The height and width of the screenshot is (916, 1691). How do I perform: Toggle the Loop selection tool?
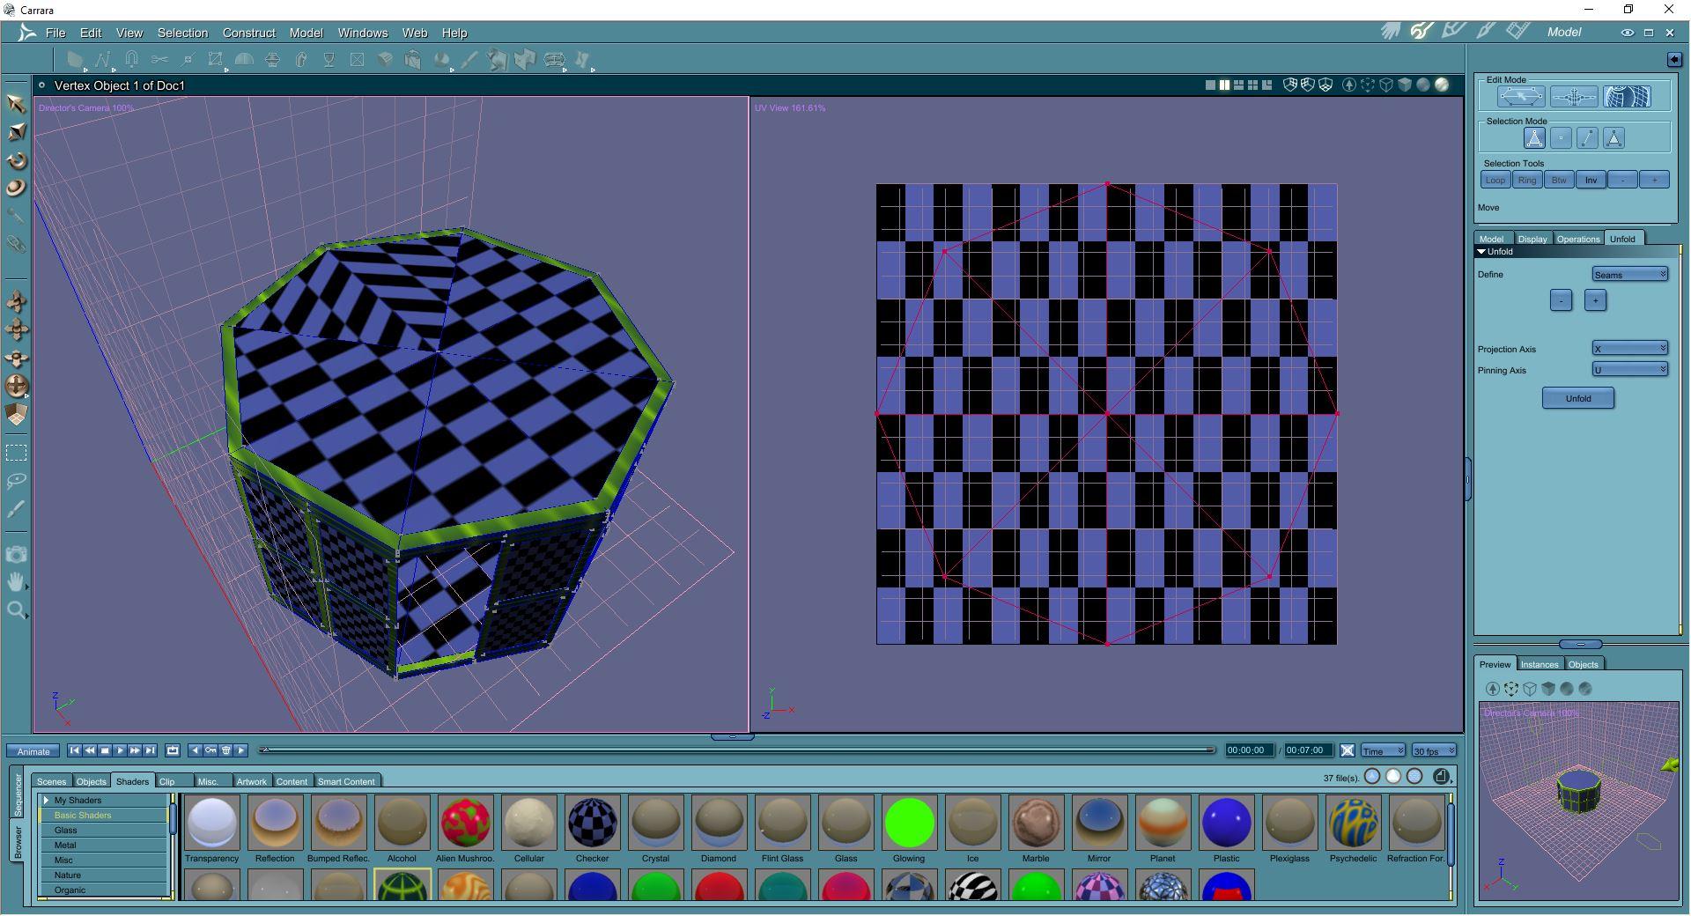[1495, 180]
